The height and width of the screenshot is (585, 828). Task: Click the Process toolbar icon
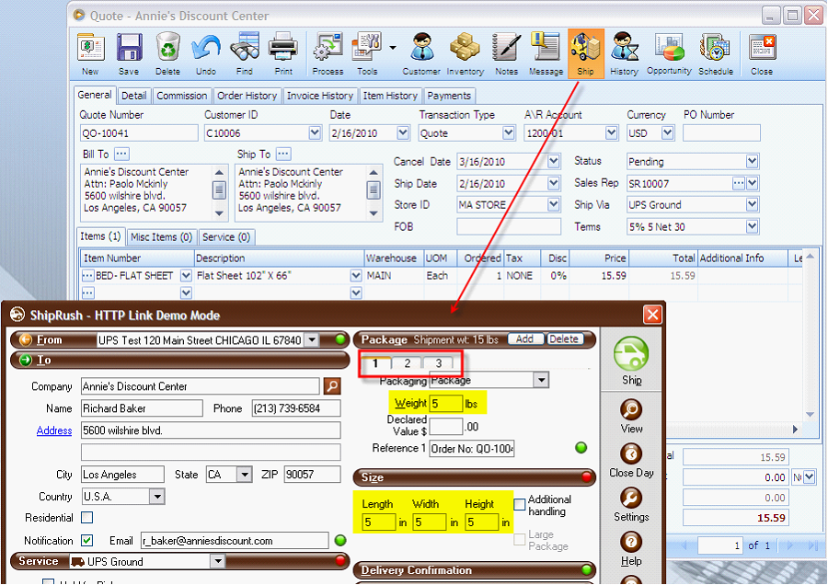point(328,47)
